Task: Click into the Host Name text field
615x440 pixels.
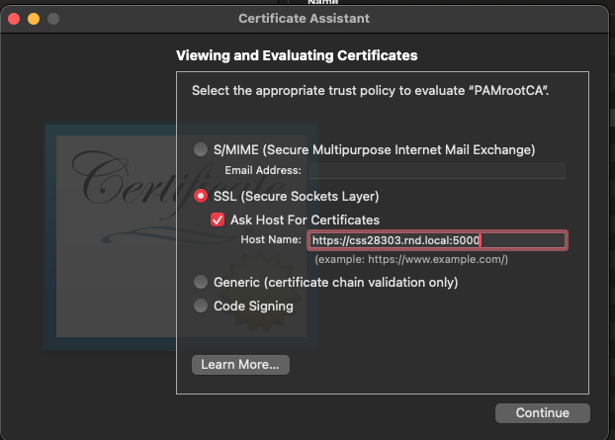Action: click(x=436, y=240)
